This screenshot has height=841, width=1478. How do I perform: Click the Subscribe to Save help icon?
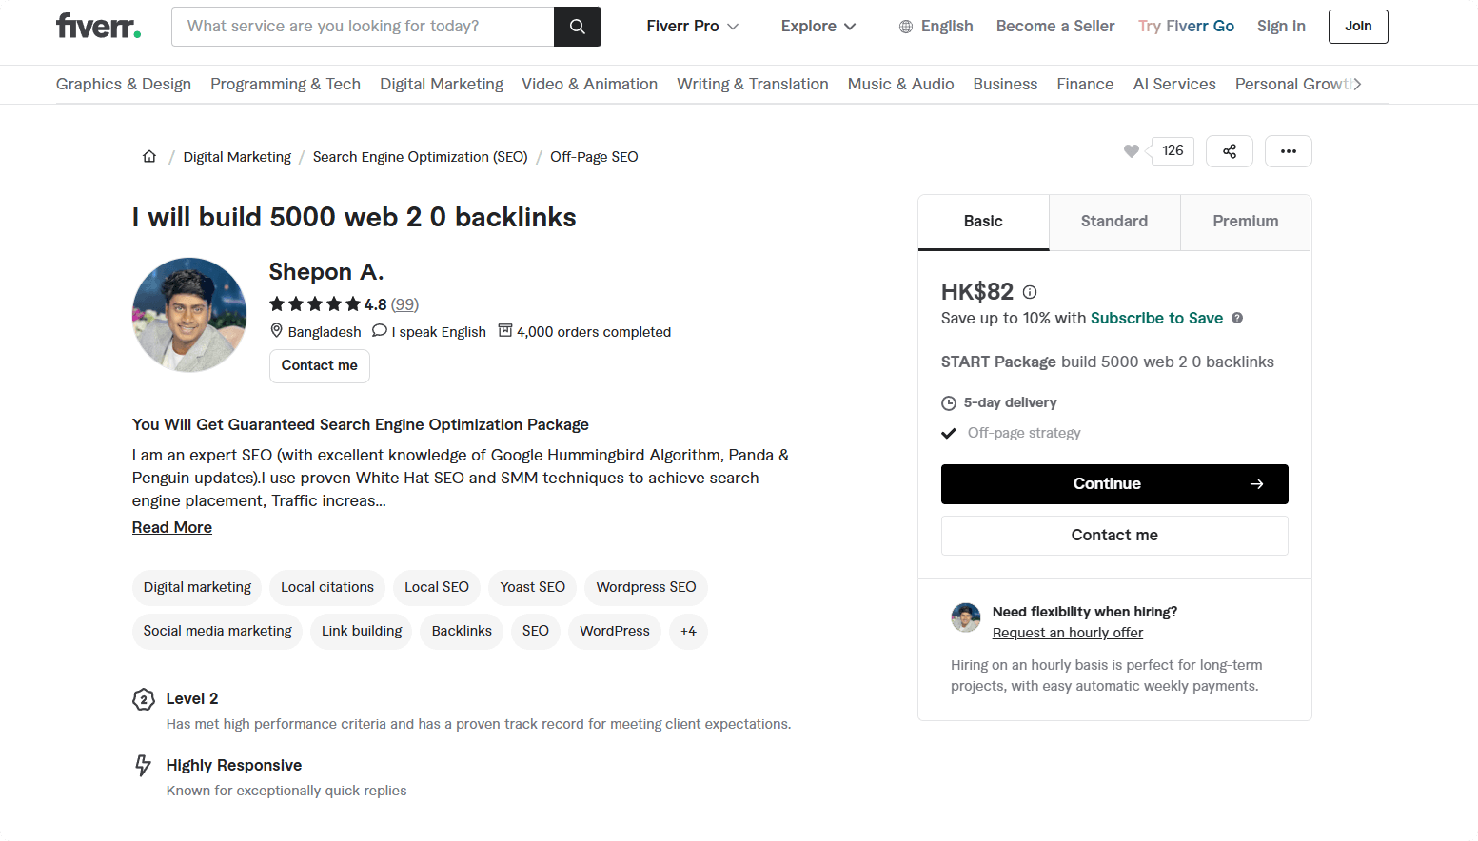[1237, 318]
